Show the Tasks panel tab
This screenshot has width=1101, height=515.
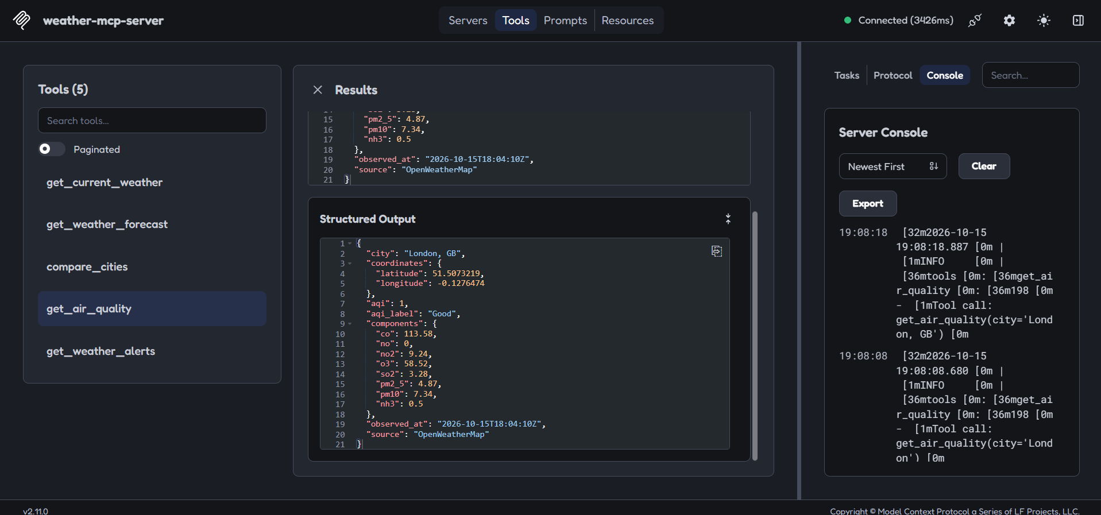[847, 75]
